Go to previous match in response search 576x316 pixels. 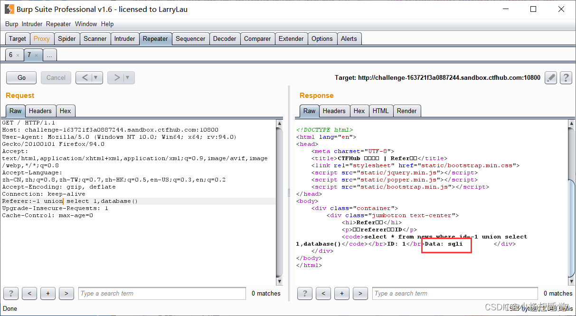coord(323,293)
